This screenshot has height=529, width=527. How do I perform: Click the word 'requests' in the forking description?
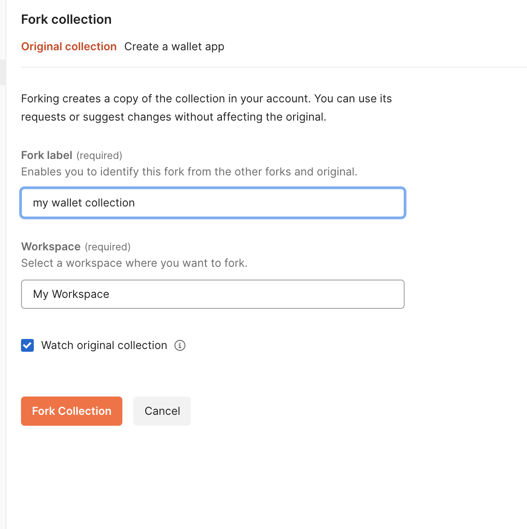pos(43,117)
